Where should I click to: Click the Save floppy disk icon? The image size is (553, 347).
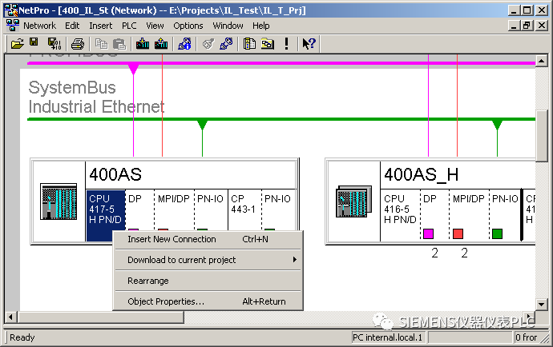pyautogui.click(x=34, y=42)
